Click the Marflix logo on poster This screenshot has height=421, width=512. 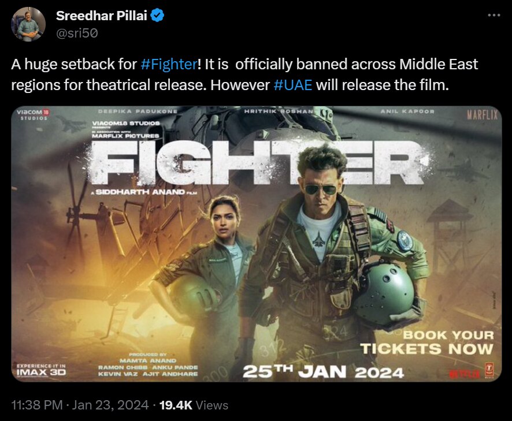482,114
